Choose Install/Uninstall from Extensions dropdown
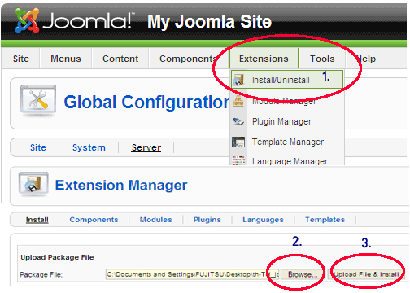This screenshot has height=293, width=410. (x=287, y=80)
